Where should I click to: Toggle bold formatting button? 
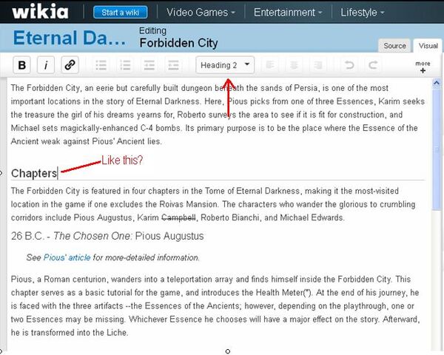click(21, 65)
